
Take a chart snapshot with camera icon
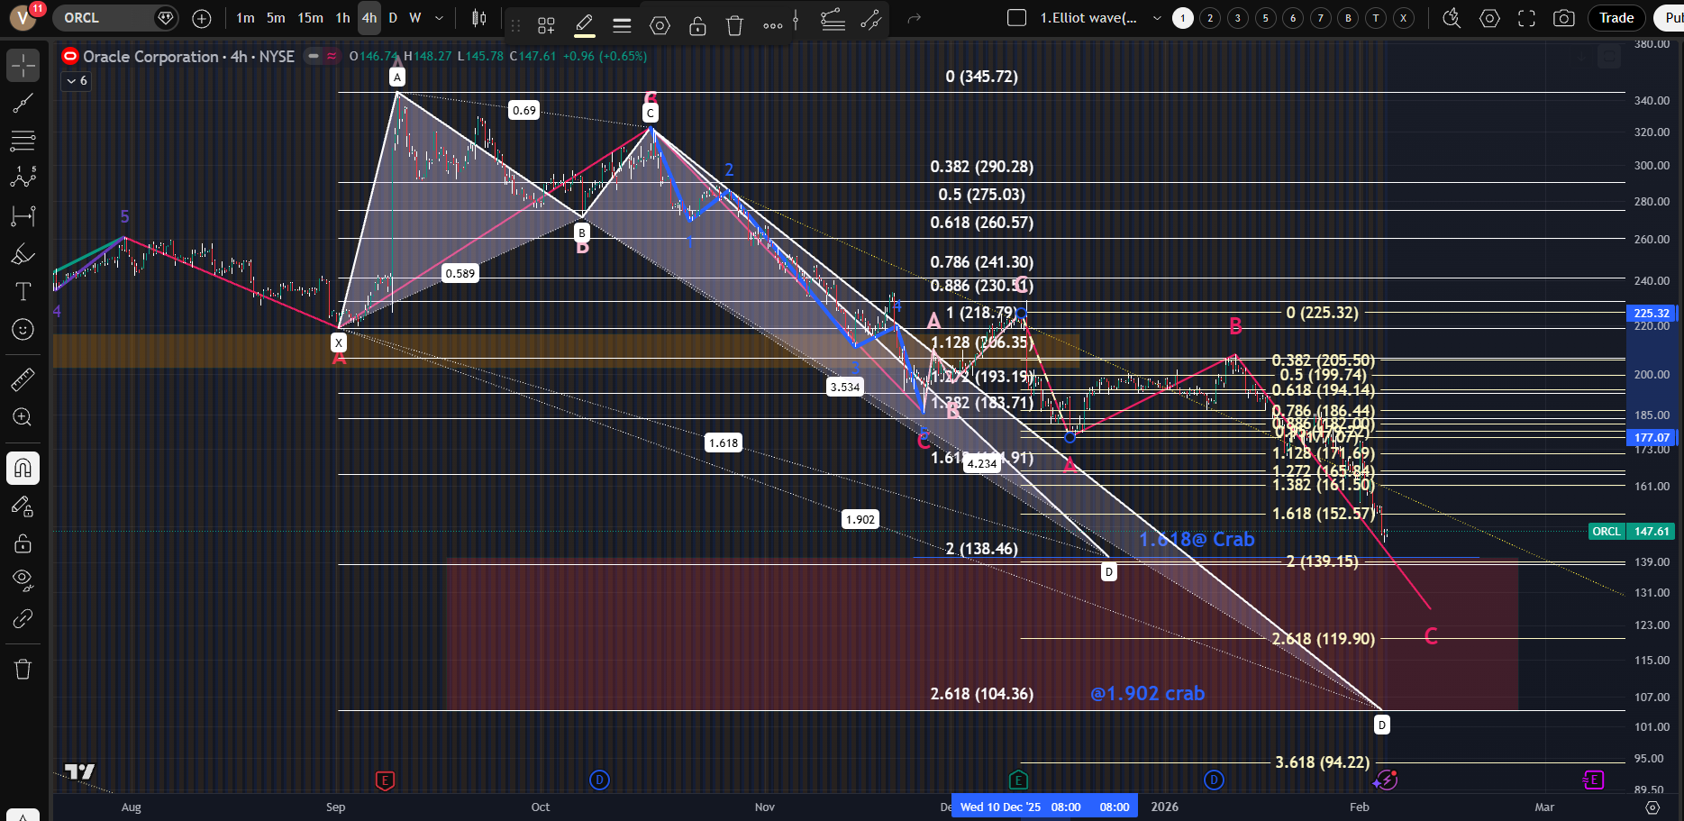tap(1563, 18)
